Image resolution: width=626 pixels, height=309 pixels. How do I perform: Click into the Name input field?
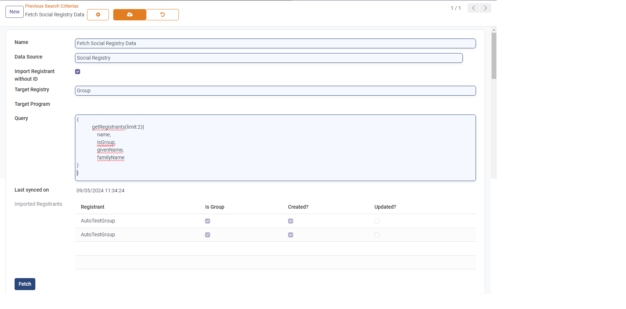pos(275,43)
